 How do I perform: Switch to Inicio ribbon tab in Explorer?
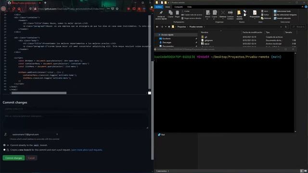(168, 7)
